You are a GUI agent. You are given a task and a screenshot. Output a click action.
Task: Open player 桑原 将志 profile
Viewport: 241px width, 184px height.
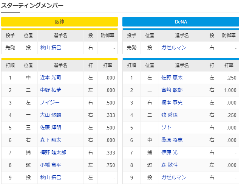(x=172, y=140)
